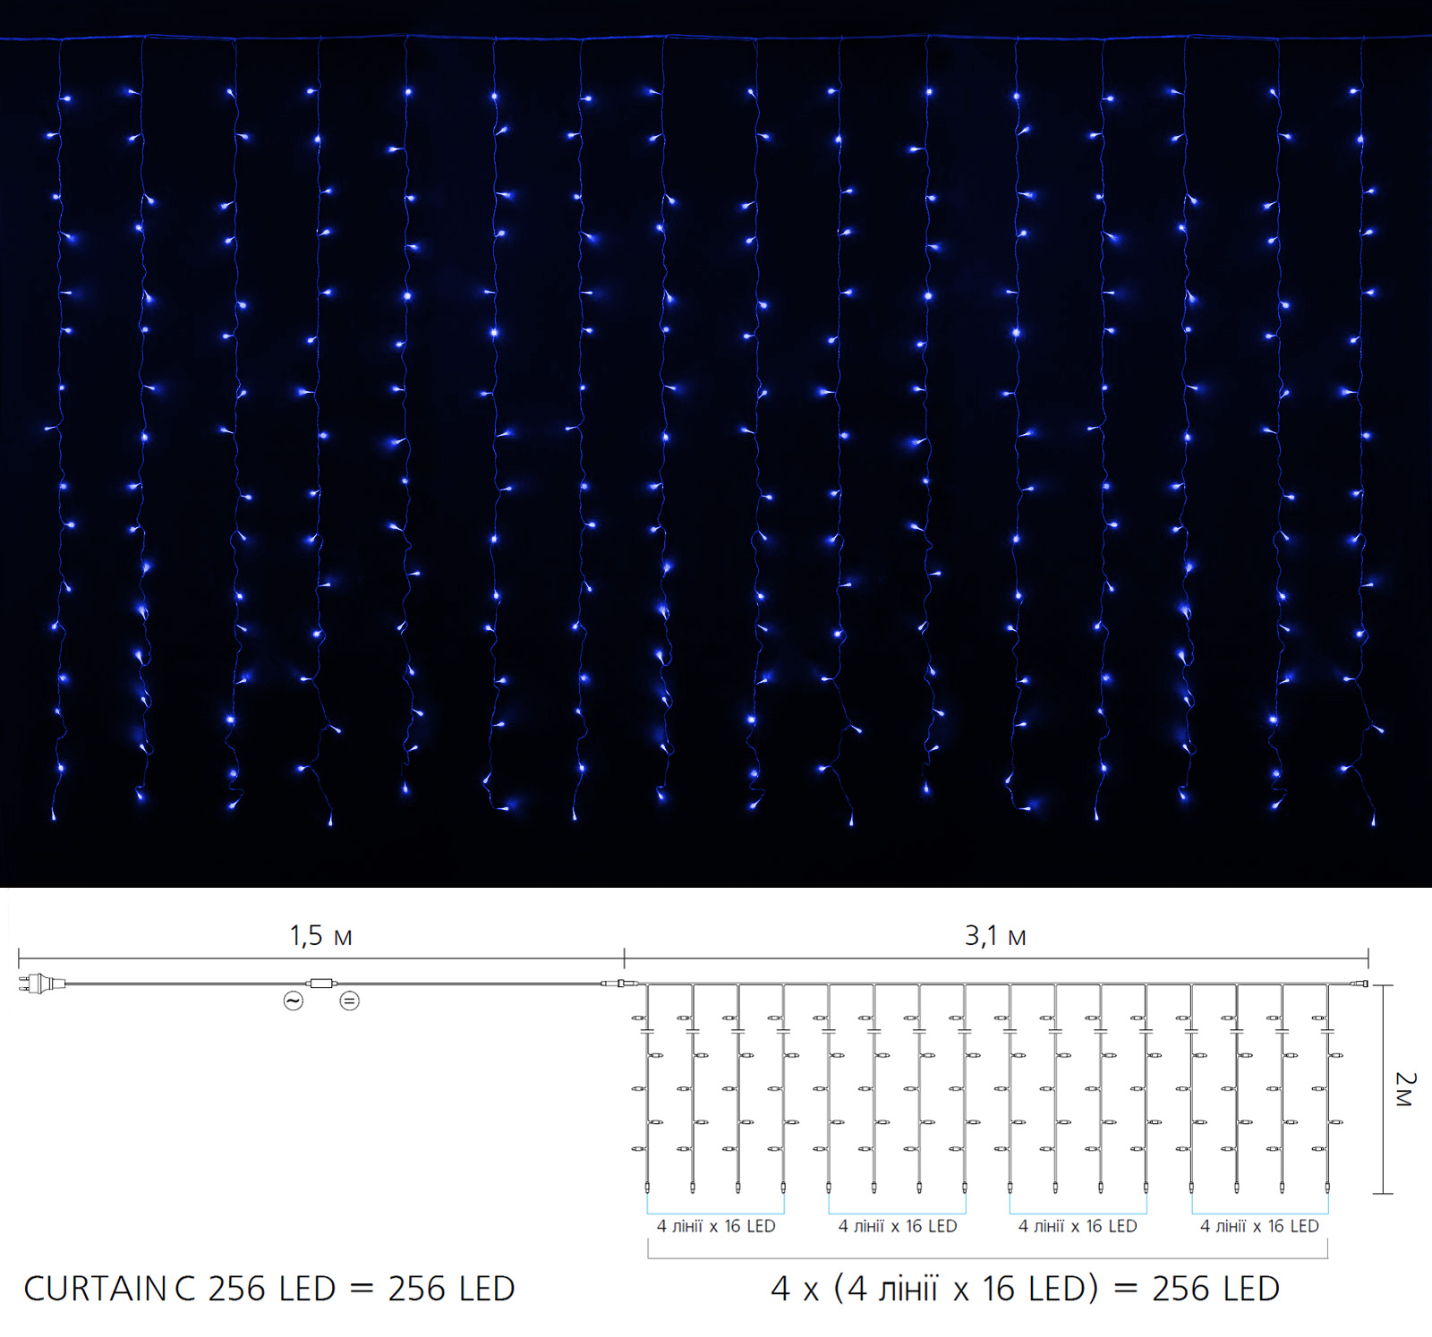Screen dimensions: 1432x1337
Task: Click the adapter box on the power cable
Action: (320, 983)
